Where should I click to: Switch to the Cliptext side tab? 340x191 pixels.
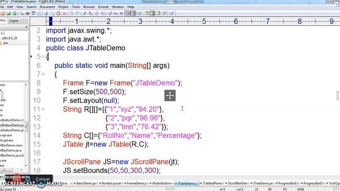point(14,21)
